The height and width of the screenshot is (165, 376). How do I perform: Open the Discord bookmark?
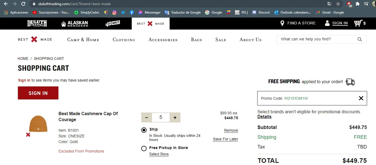[261, 12]
